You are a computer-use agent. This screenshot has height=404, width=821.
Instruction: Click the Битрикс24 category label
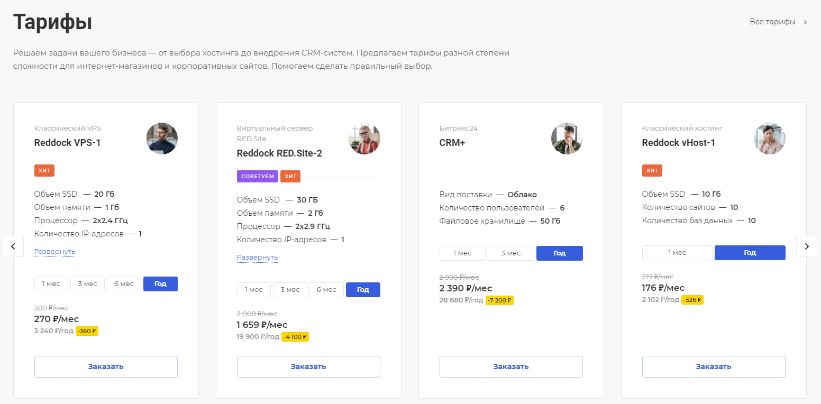(x=459, y=128)
